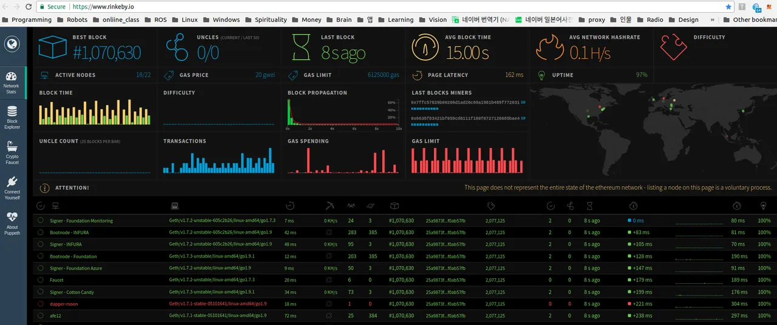Open the Robots bookmarks folder
The height and width of the screenshot is (325, 777).
coord(72,19)
